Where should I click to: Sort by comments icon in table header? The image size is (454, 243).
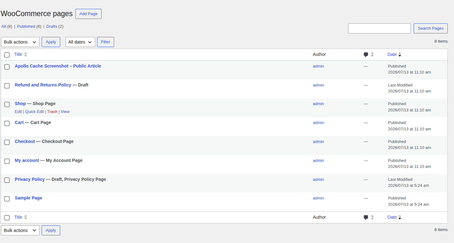[x=366, y=55]
